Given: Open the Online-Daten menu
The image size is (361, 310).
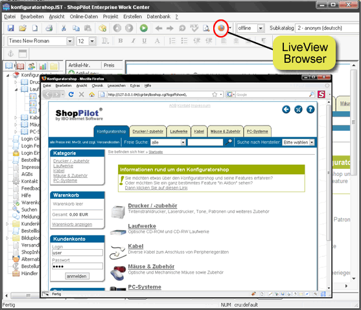Looking at the screenshot, I should 84,17.
